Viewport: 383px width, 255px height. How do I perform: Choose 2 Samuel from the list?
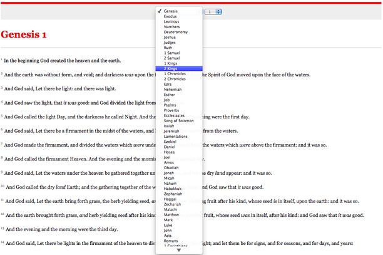point(179,58)
